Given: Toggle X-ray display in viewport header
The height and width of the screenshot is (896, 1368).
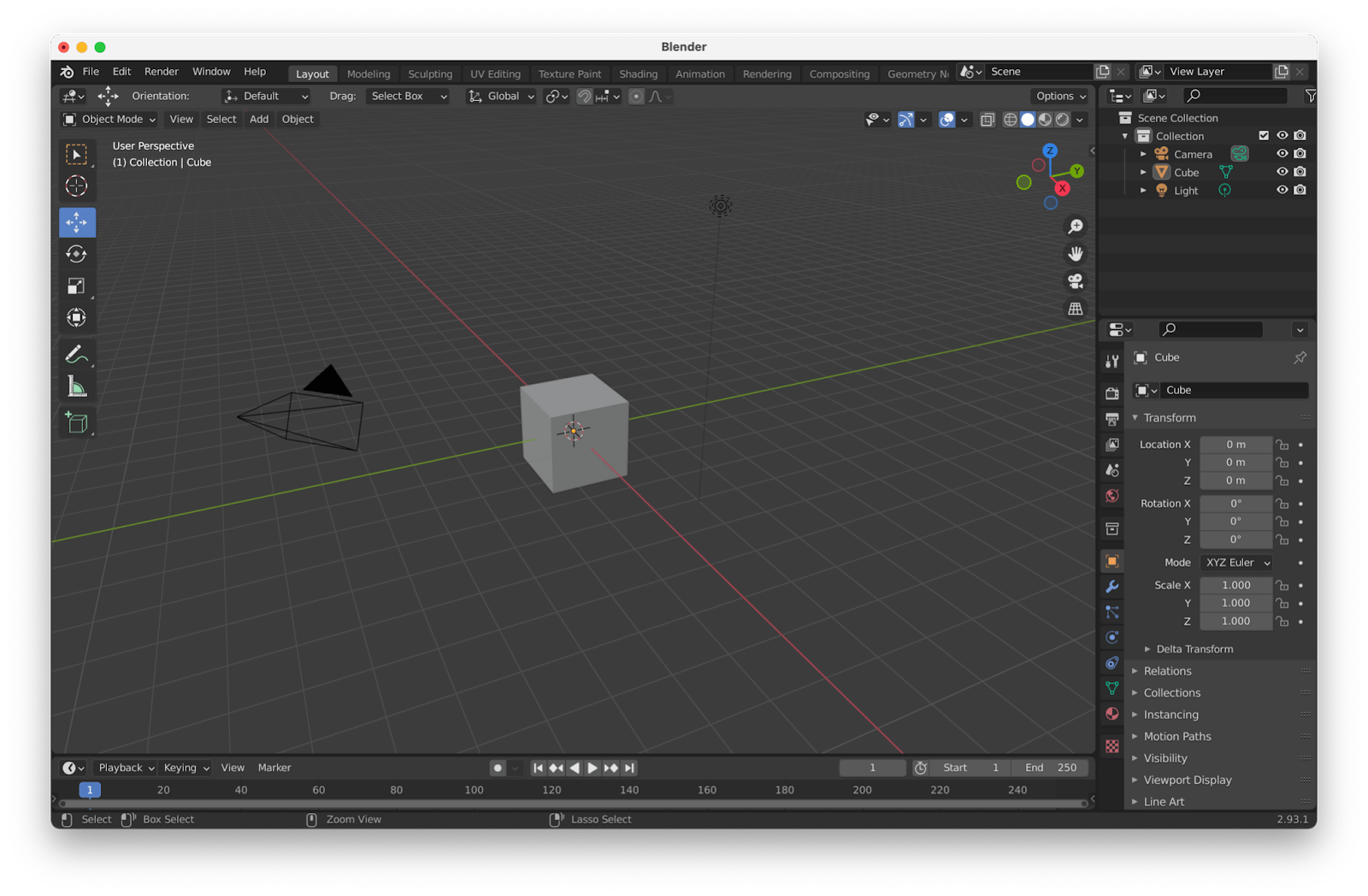Looking at the screenshot, I should click(x=988, y=120).
